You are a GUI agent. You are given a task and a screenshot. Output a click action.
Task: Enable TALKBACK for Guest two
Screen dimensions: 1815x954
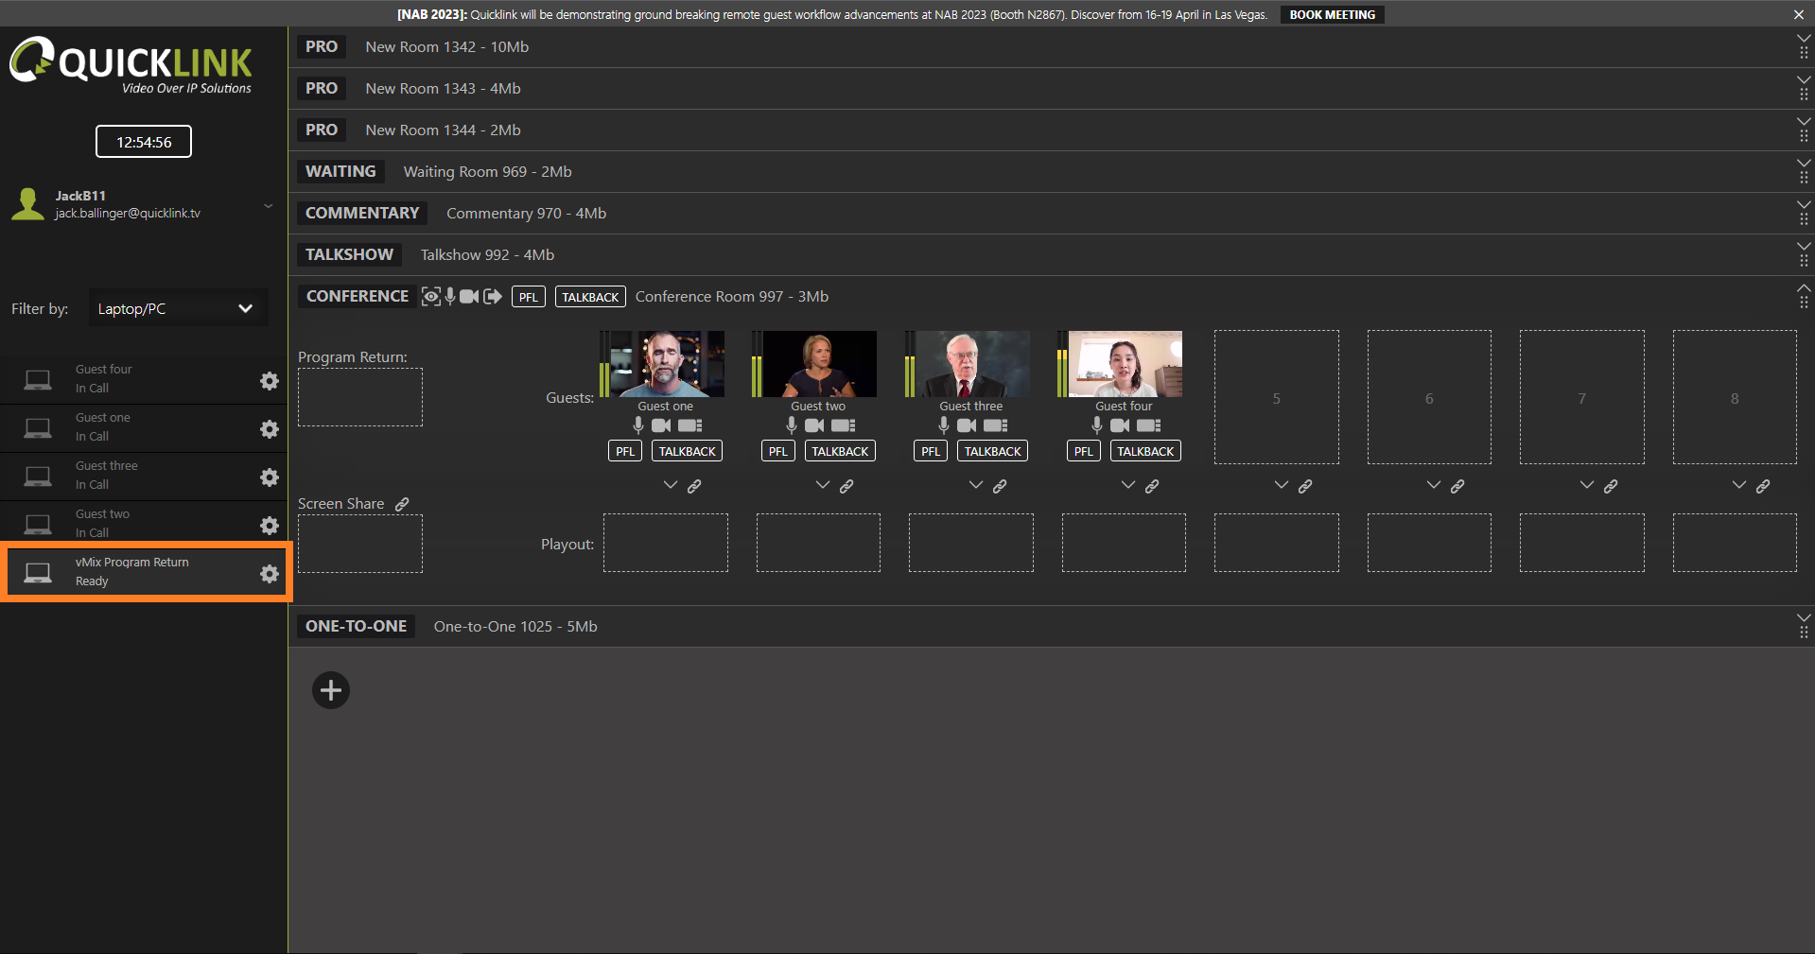(x=840, y=451)
